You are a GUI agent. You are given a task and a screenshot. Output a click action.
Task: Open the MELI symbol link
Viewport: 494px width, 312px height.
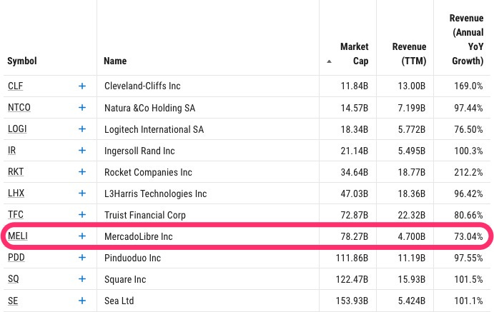(18, 236)
